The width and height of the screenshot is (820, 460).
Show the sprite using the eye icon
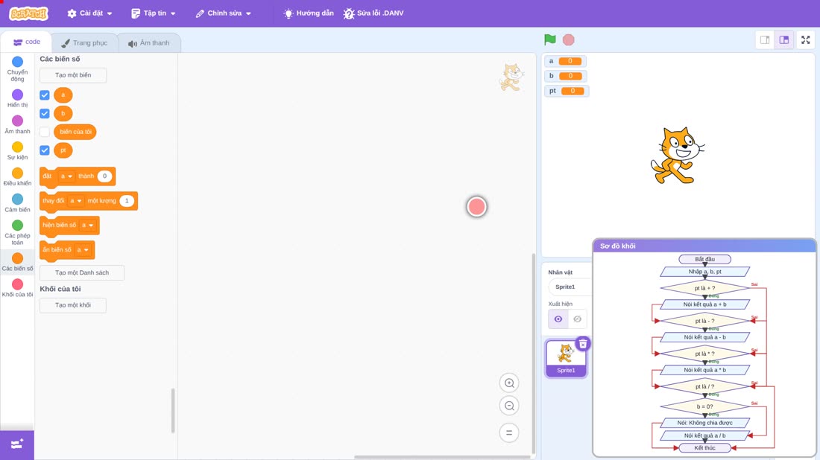[558, 319]
